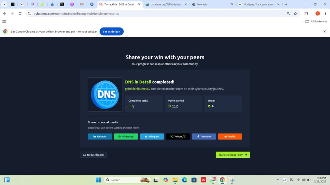
Task: Click the Chrome icon on the taskbar
Action: pos(222,180)
